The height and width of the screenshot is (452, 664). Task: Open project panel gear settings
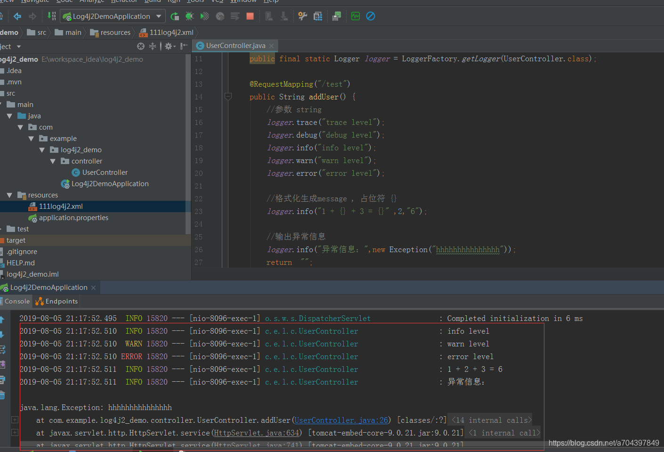(170, 46)
